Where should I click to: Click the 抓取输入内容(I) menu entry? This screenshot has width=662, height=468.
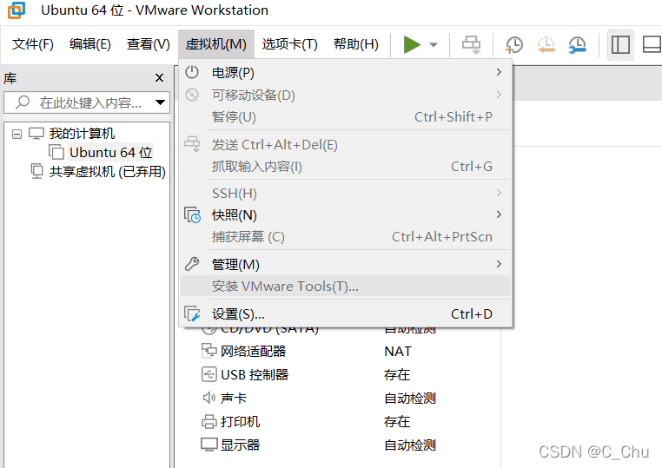(x=345, y=167)
